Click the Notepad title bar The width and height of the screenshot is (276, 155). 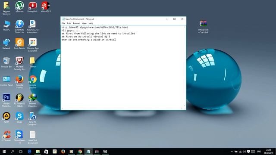[113, 19]
